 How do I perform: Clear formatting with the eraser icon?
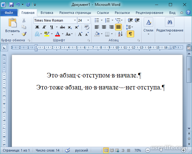click(x=87, y=27)
